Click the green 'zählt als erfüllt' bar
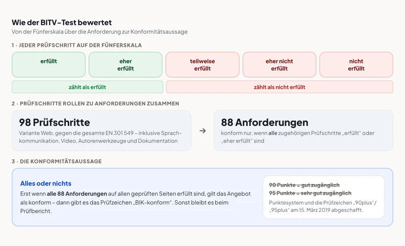405x246 pixels. pos(87,87)
